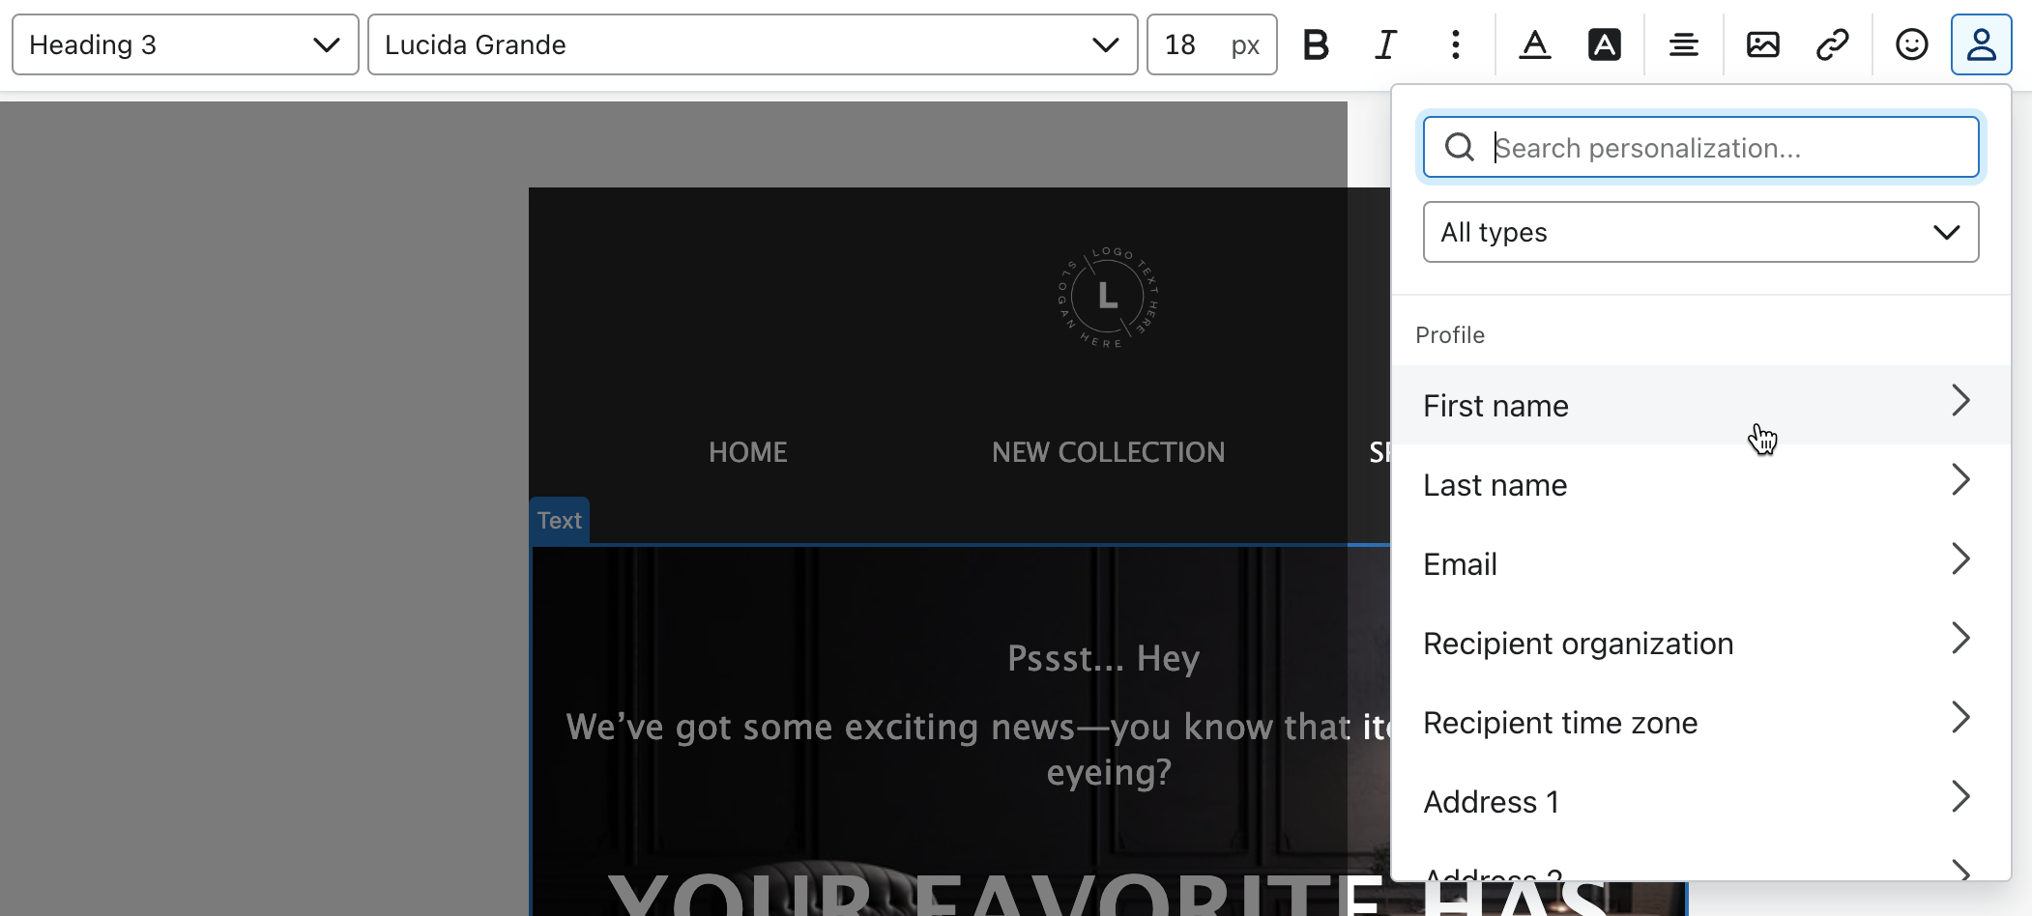Insert an image from toolbar
This screenshot has width=2032, height=916.
pos(1762,44)
